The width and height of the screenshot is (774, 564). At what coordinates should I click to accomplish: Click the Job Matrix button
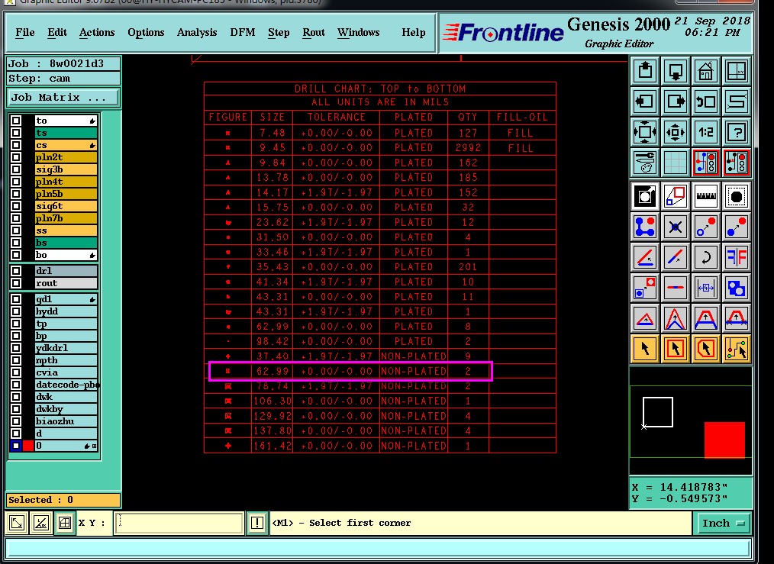click(x=63, y=97)
